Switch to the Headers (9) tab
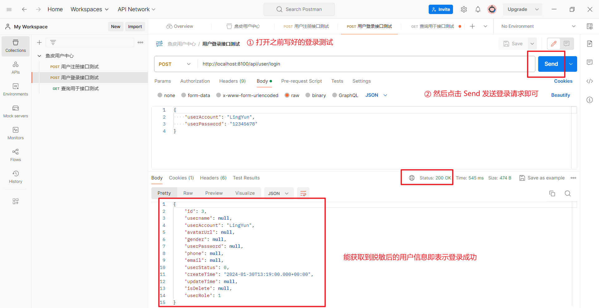 pyautogui.click(x=232, y=81)
